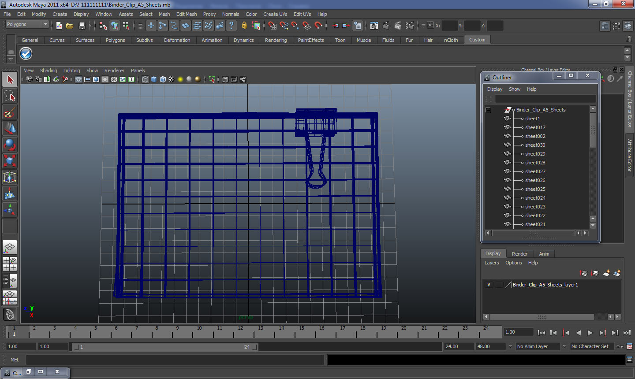Toggle the Attribute Editor sidebar icon

click(605, 26)
